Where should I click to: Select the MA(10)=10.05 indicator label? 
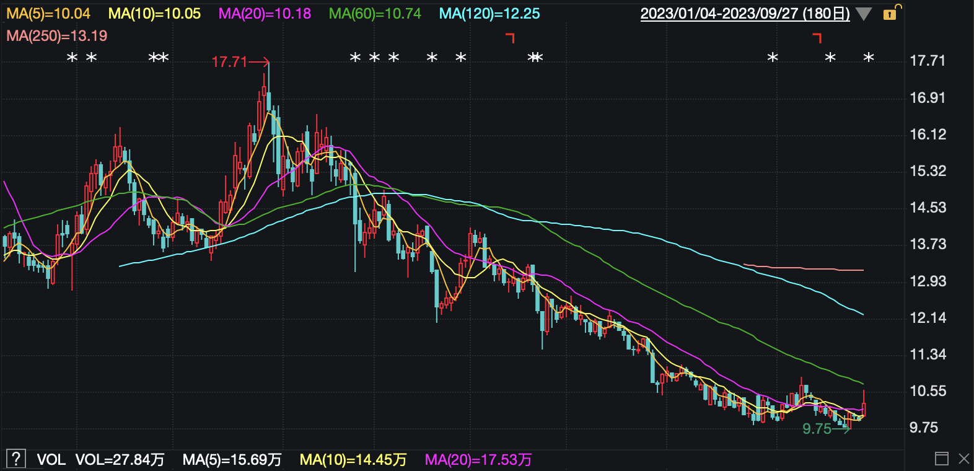(x=155, y=14)
